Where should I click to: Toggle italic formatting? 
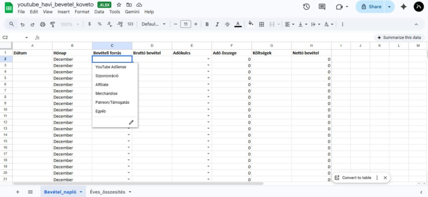point(217,24)
